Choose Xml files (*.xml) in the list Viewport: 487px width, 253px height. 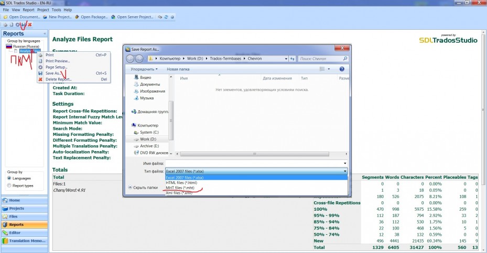[x=256, y=192]
